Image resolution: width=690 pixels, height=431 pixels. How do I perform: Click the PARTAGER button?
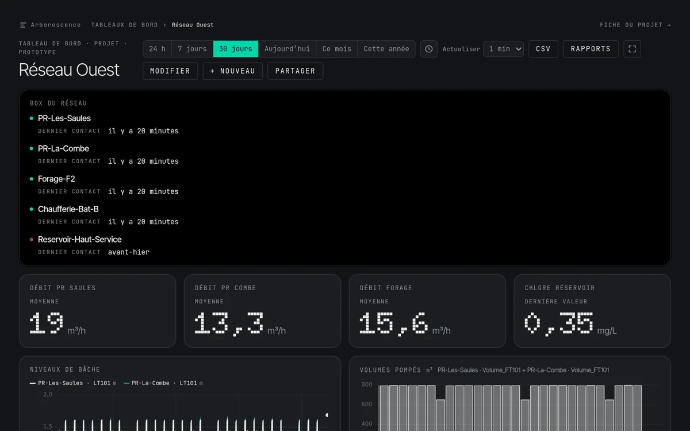coord(295,71)
